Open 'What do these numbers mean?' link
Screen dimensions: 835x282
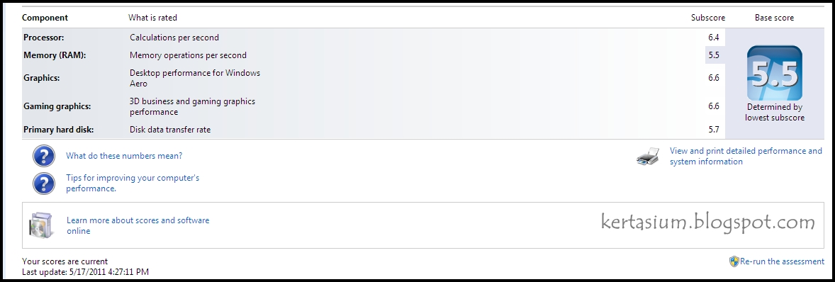pos(124,156)
